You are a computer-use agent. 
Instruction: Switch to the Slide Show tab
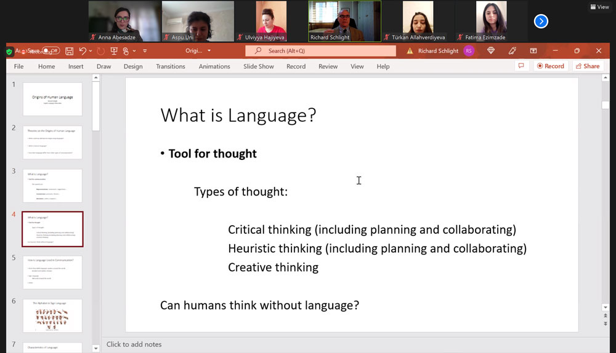point(258,66)
